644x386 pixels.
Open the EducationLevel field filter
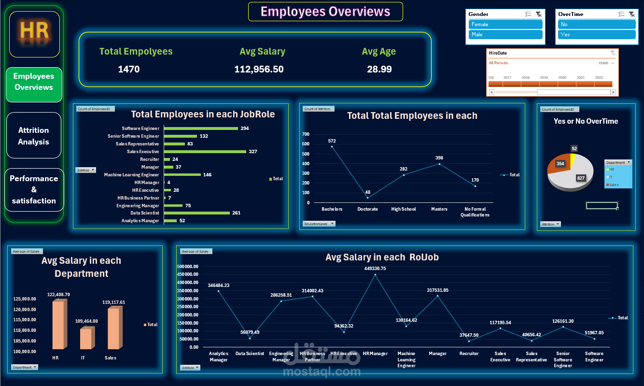click(319, 224)
